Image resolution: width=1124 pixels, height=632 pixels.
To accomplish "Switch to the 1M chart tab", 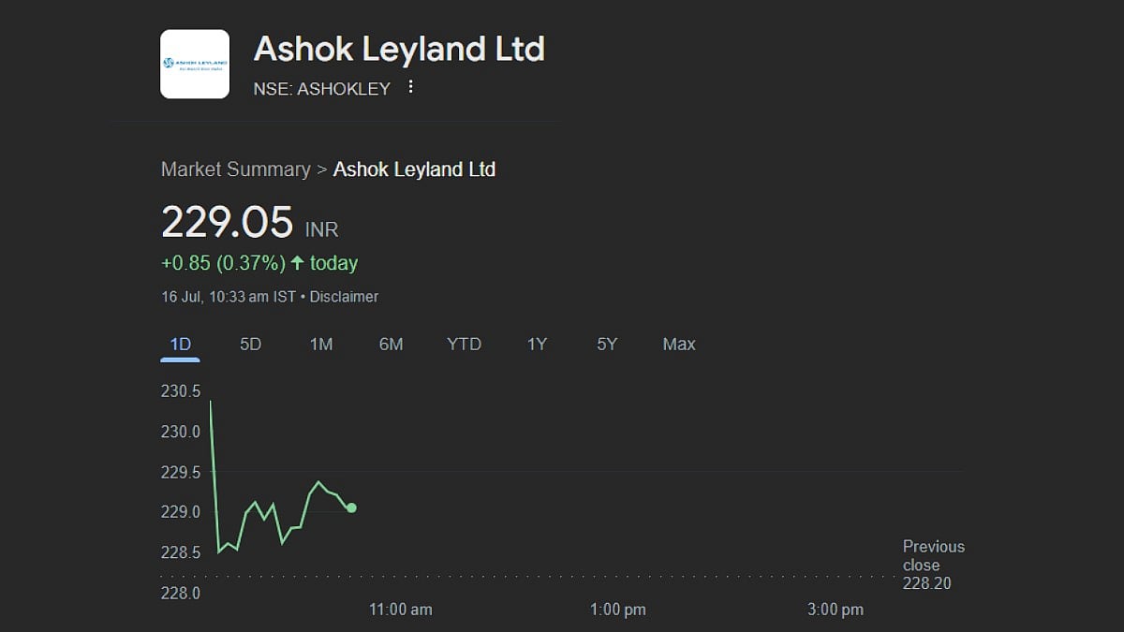I will tap(321, 345).
